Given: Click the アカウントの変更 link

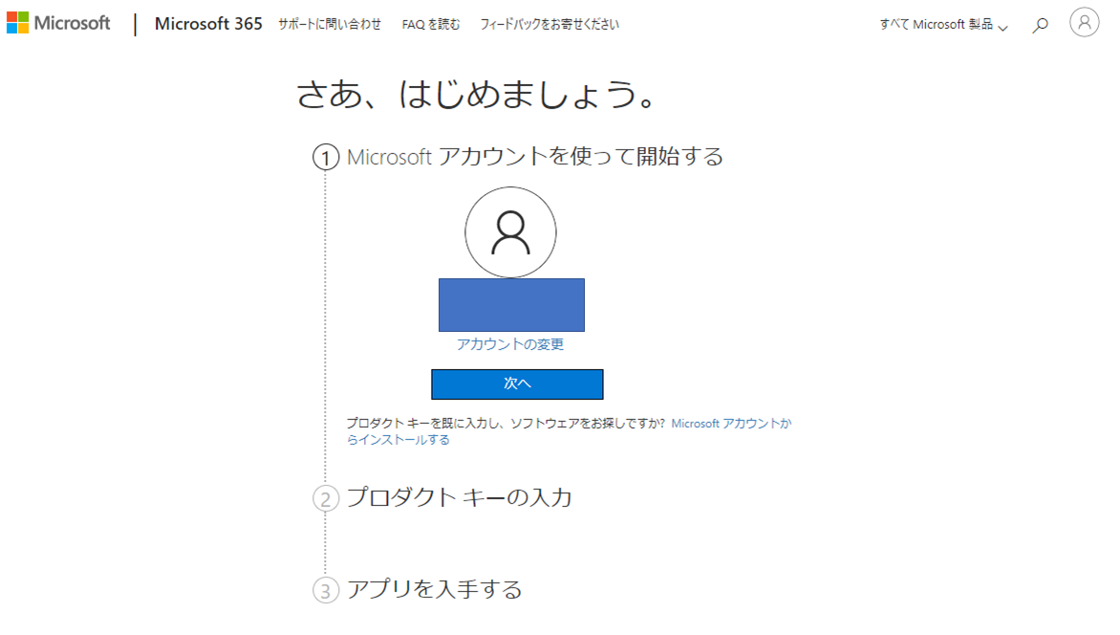Looking at the screenshot, I should tap(510, 344).
